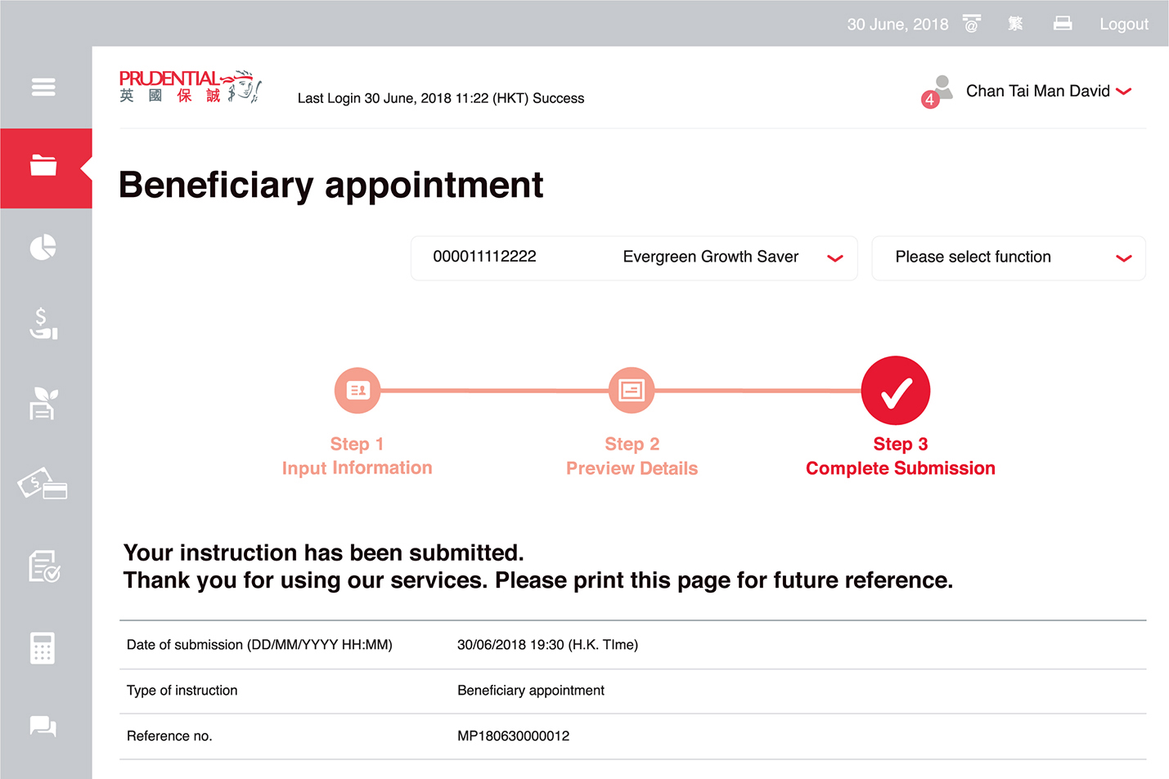
Task: Click the Step 3 checkmark circle
Action: 896,391
